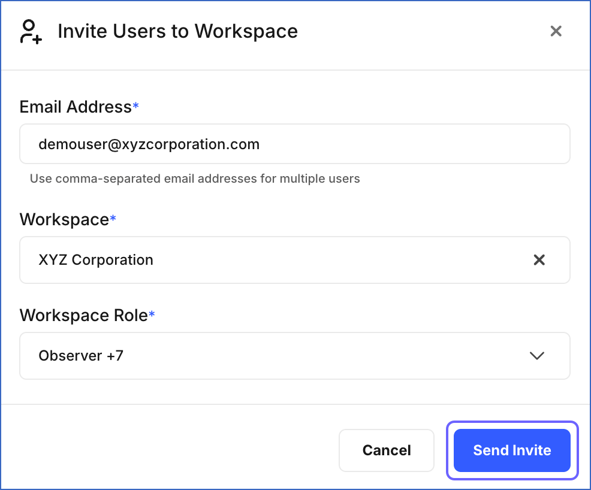The height and width of the screenshot is (490, 591).
Task: Open the Workspace field showing XYZ Corporation
Action: tap(295, 260)
